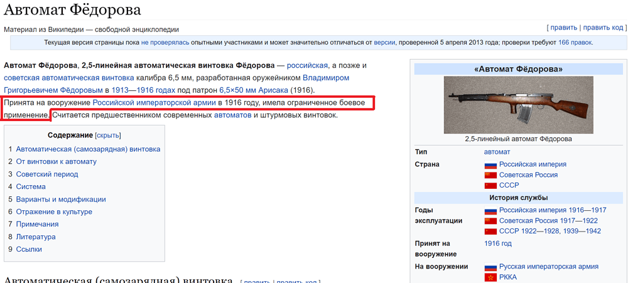Click flag beside Советская Россия 1917—1922
628x283 pixels.
pyautogui.click(x=490, y=221)
